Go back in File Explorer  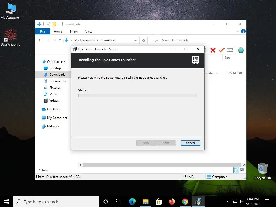tap(40, 40)
